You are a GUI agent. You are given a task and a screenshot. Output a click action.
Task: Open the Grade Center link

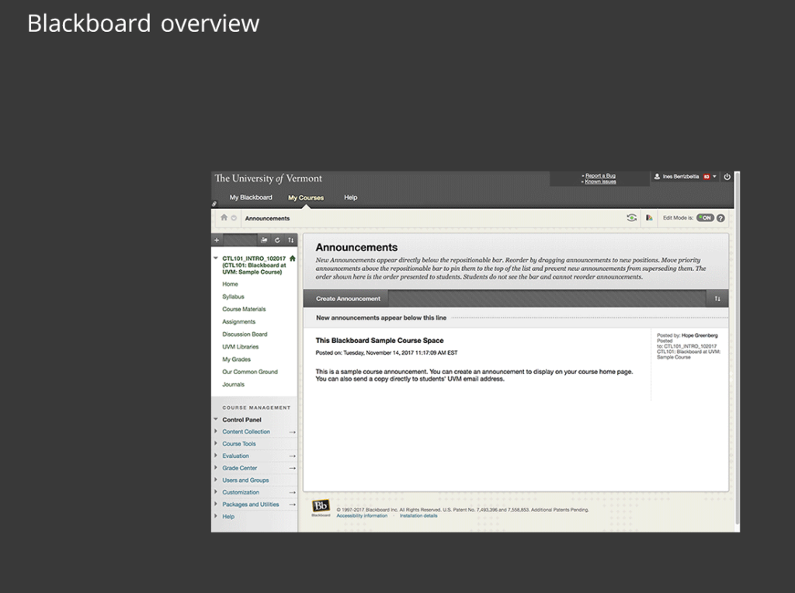point(239,468)
